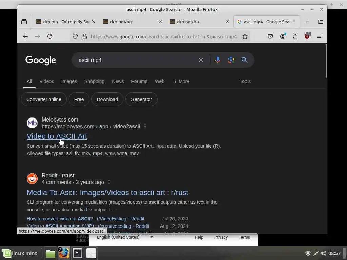The height and width of the screenshot is (260, 347).
Task: Clear the search box text
Action: click(201, 60)
